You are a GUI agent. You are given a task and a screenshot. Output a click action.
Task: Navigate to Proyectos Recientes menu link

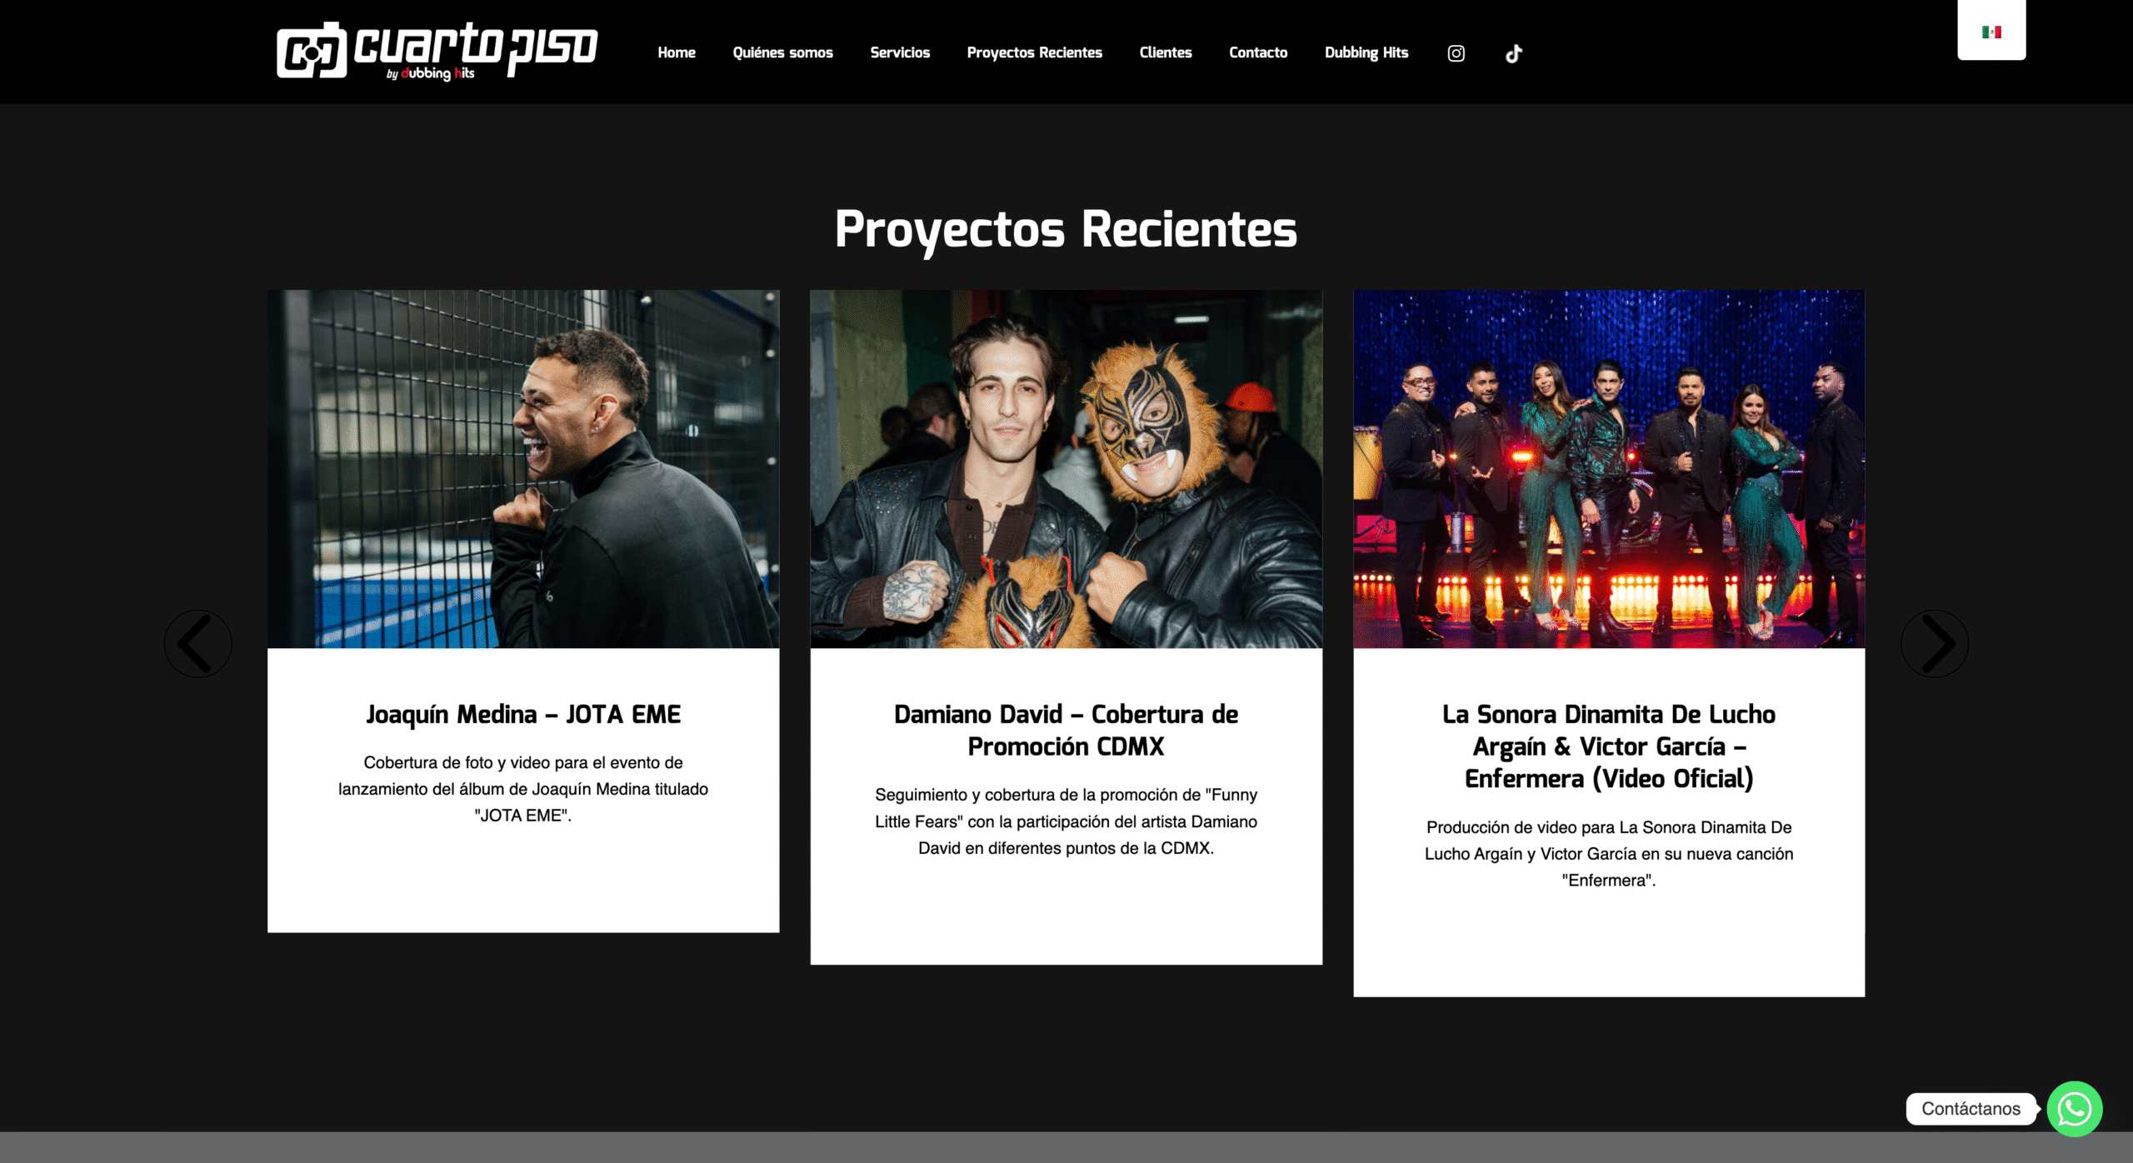[x=1034, y=52]
